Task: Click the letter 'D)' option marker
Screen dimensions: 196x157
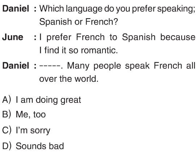Action: pos(7,146)
